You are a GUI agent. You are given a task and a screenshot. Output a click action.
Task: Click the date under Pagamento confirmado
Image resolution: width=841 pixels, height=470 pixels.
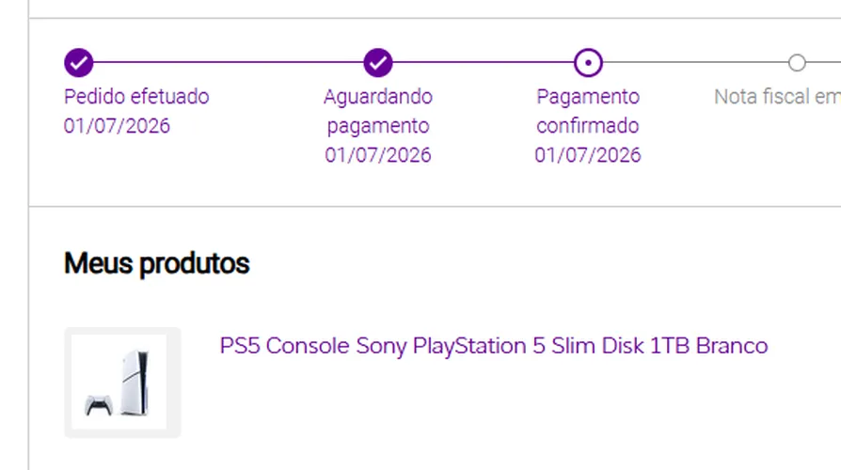(588, 155)
